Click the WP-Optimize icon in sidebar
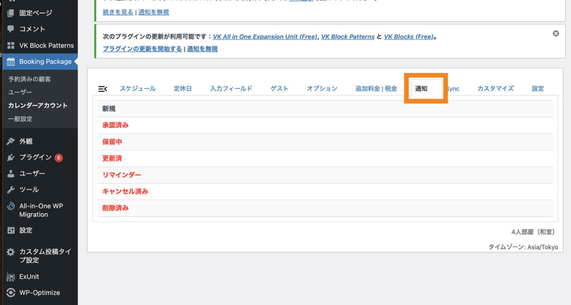 click(x=11, y=293)
